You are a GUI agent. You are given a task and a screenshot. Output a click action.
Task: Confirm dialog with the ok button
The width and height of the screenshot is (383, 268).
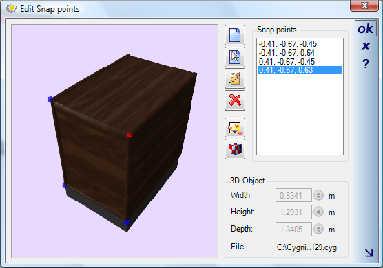(x=365, y=29)
